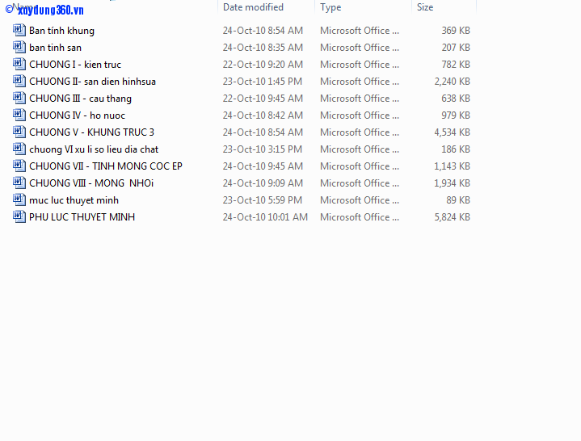Click the Size column header

pos(425,7)
